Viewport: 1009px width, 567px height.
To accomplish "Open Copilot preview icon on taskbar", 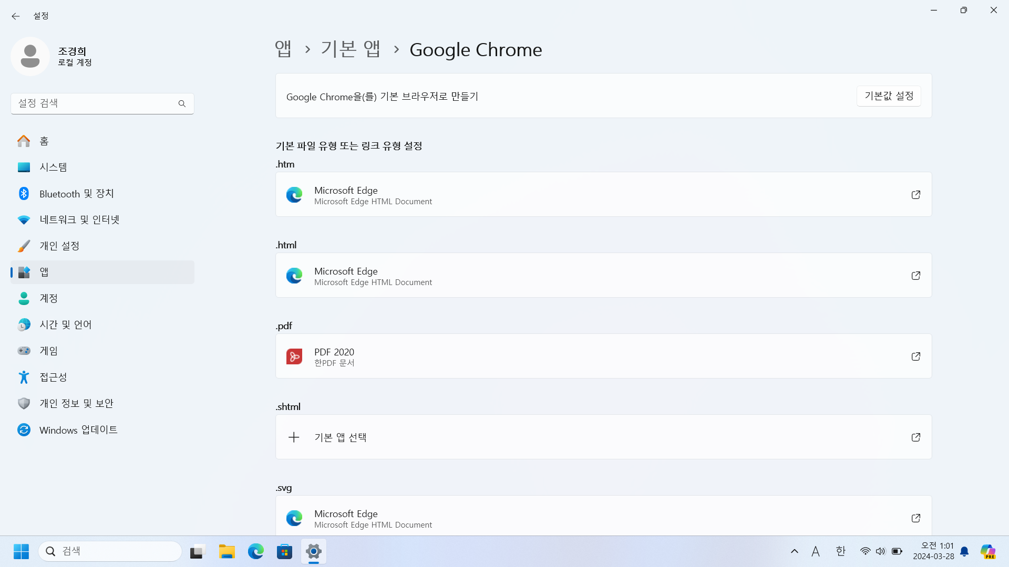I will 988,551.
